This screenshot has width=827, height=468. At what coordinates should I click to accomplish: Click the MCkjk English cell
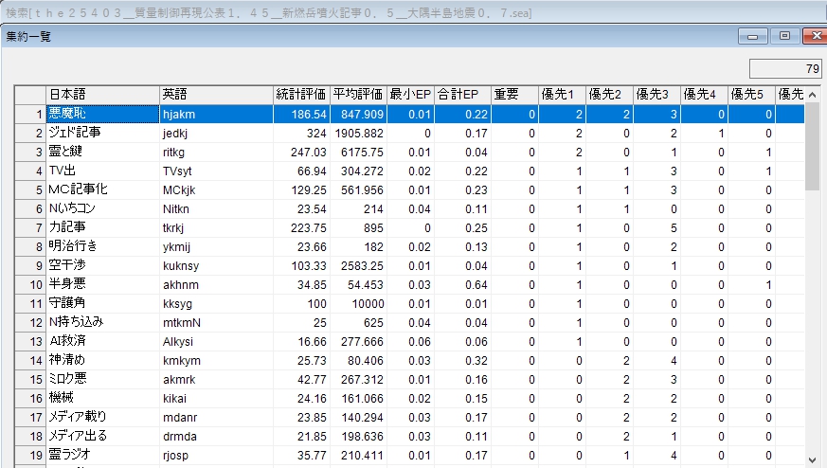pos(216,189)
